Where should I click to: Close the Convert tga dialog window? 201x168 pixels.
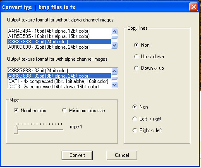194,7
